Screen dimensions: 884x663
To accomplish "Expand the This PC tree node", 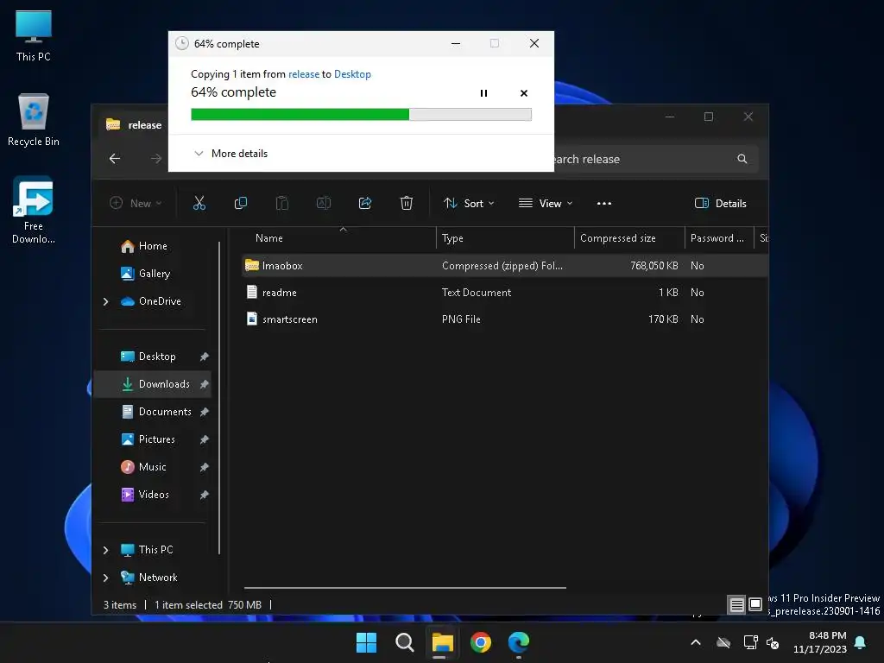I will click(105, 550).
